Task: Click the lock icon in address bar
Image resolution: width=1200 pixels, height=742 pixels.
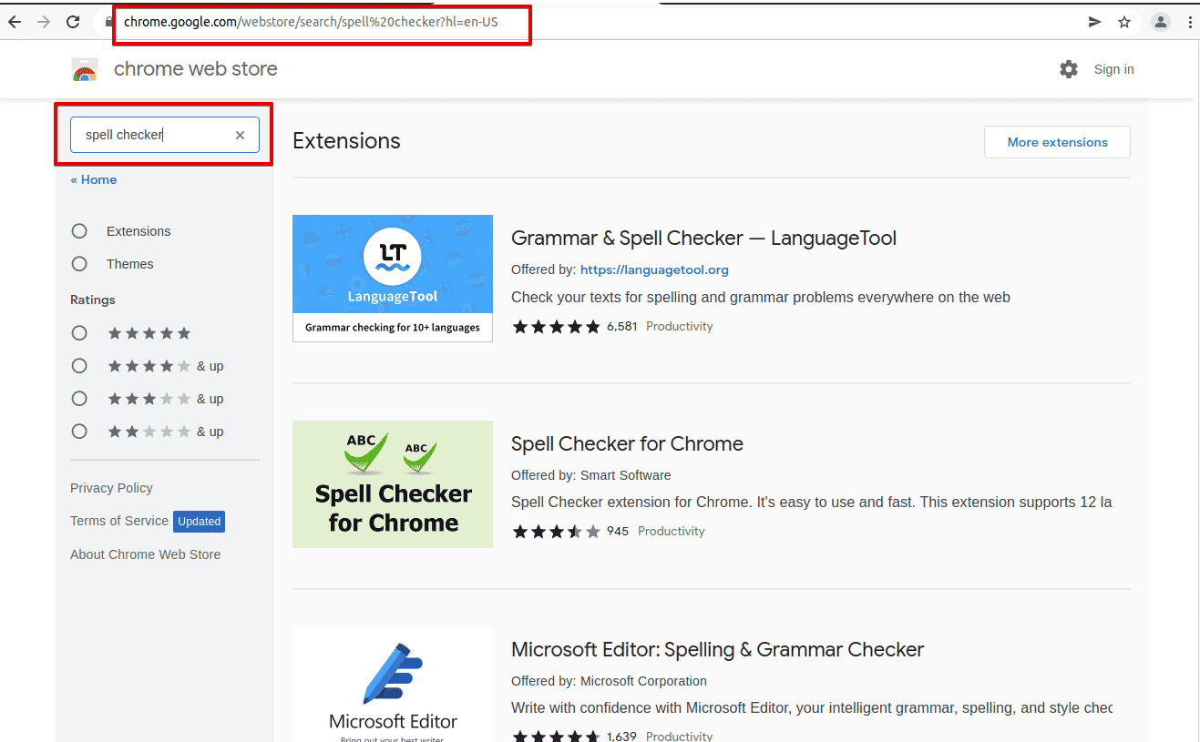Action: click(x=108, y=22)
